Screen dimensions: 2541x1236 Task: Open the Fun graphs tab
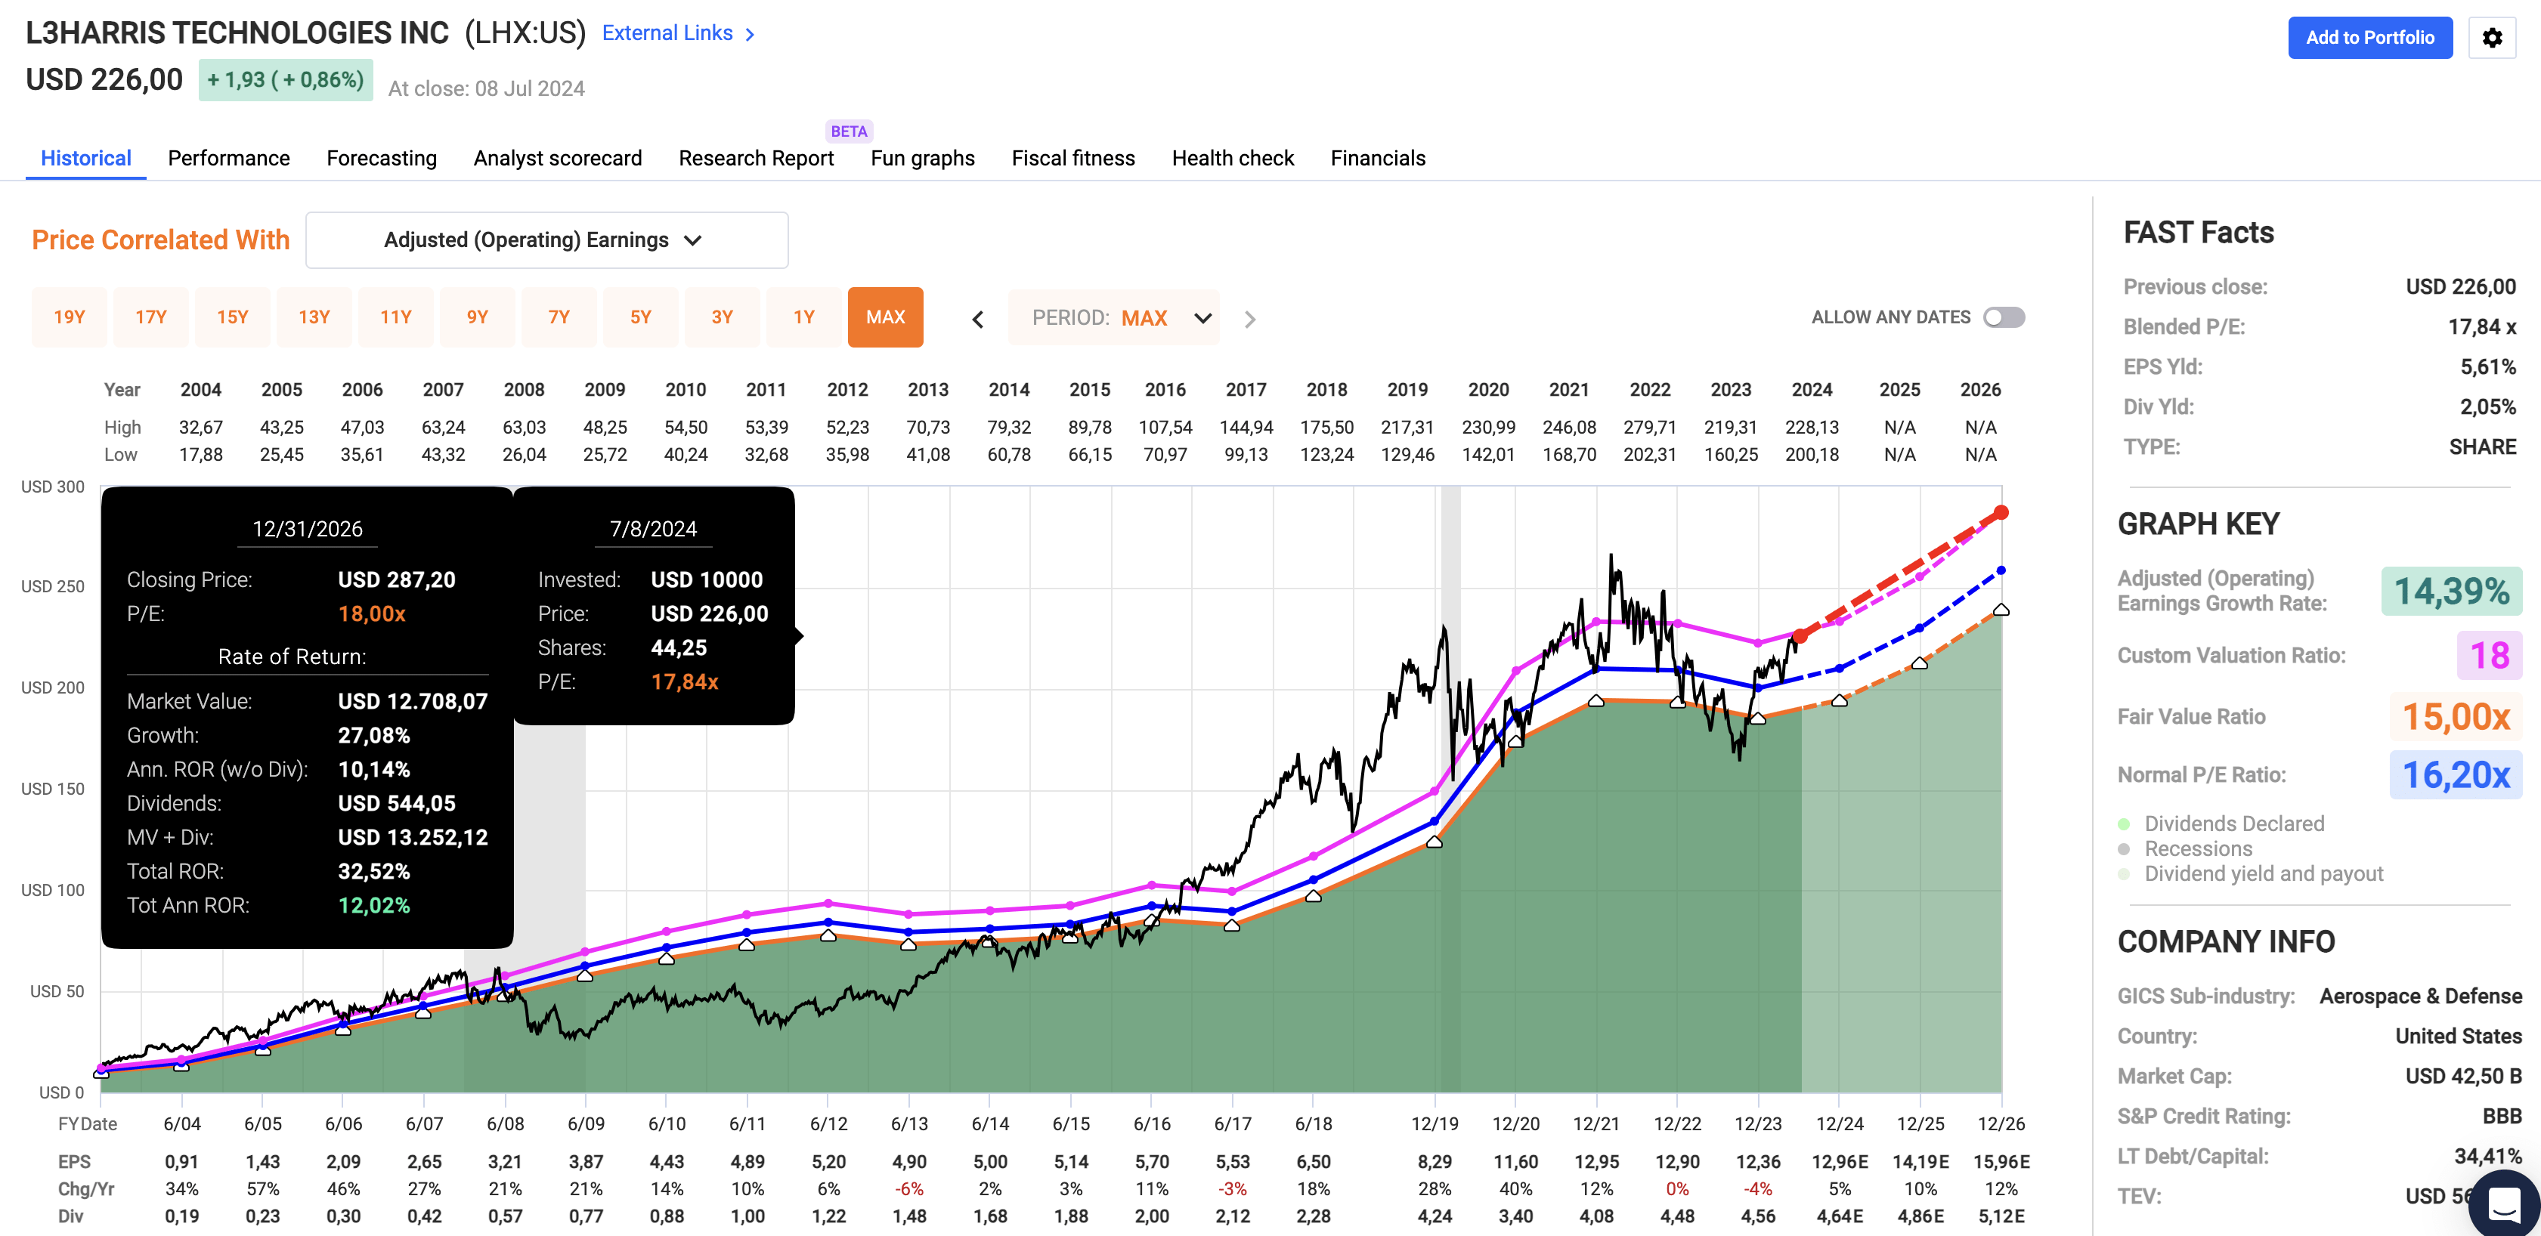(x=922, y=158)
